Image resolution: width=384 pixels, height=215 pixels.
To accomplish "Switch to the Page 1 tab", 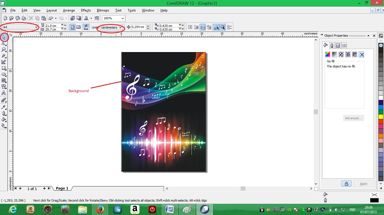I will pos(62,188).
